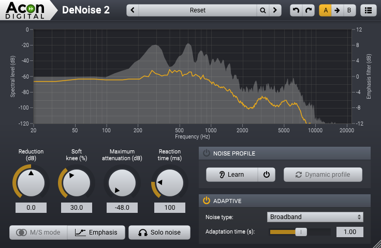This screenshot has width=381, height=248.
Task: Toggle the Noise Profile power button
Action: (x=207, y=153)
